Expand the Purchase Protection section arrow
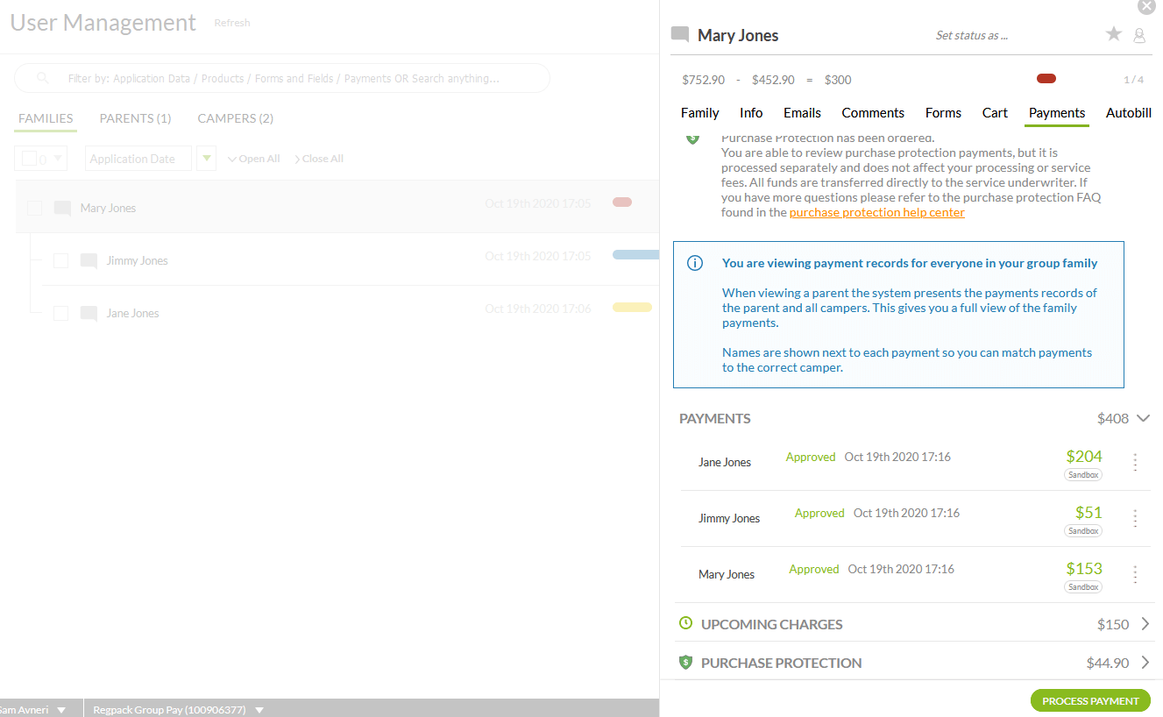This screenshot has width=1163, height=717. pyautogui.click(x=1145, y=663)
